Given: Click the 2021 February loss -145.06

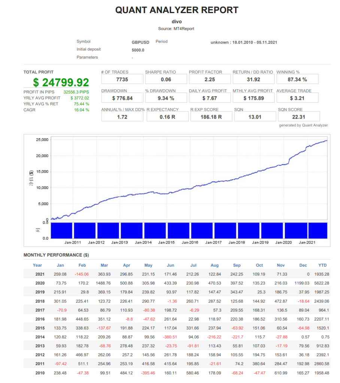Looking at the screenshot, I should pos(82,274).
